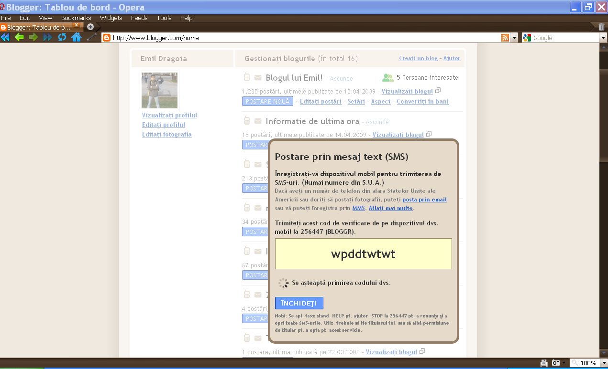
Task: Click the followers people icon
Action: point(388,77)
